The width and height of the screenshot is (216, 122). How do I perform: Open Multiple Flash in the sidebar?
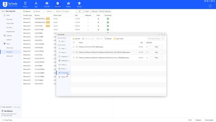(x=10, y=32)
